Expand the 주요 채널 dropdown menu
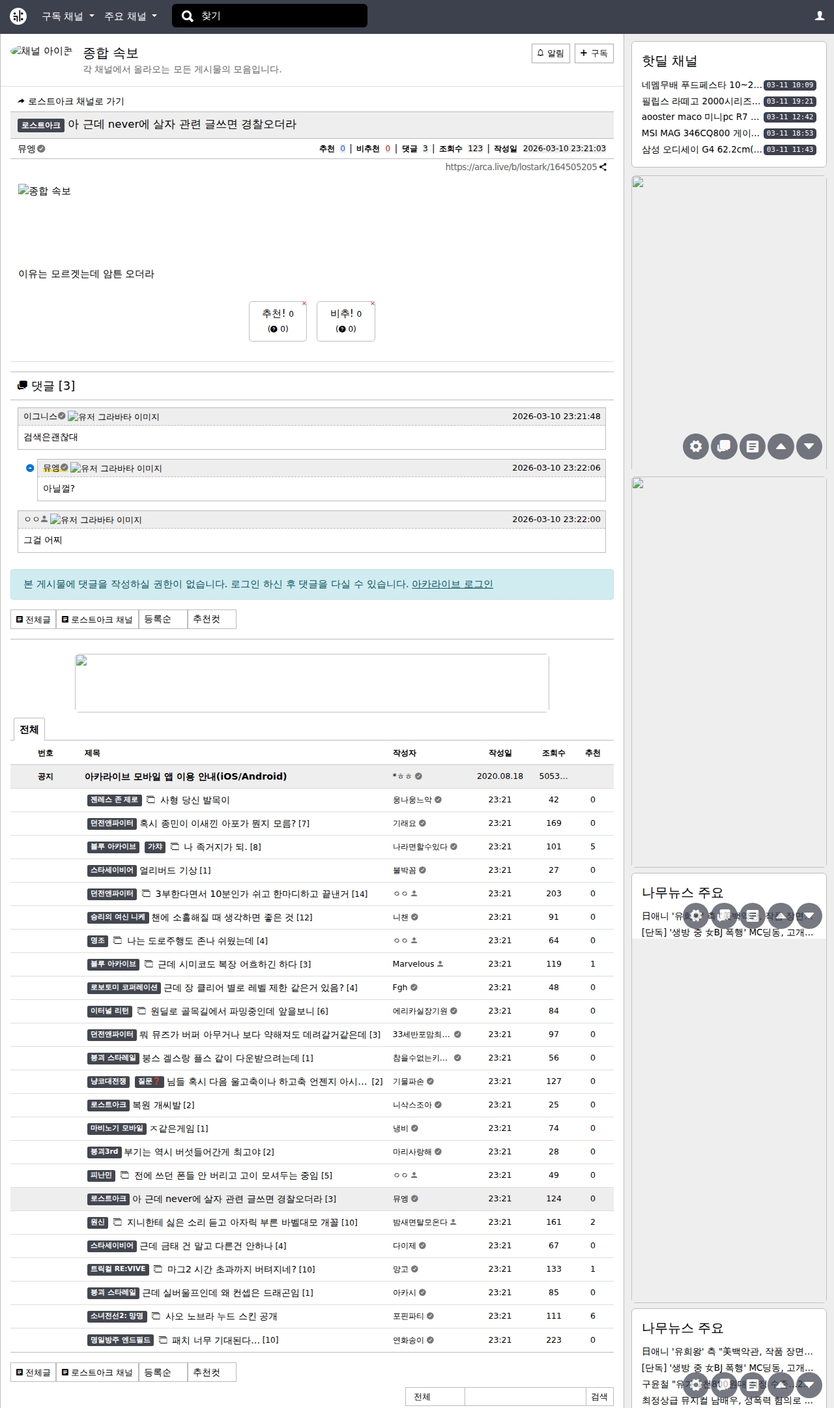Viewport: 834px width, 1408px height. click(x=130, y=16)
